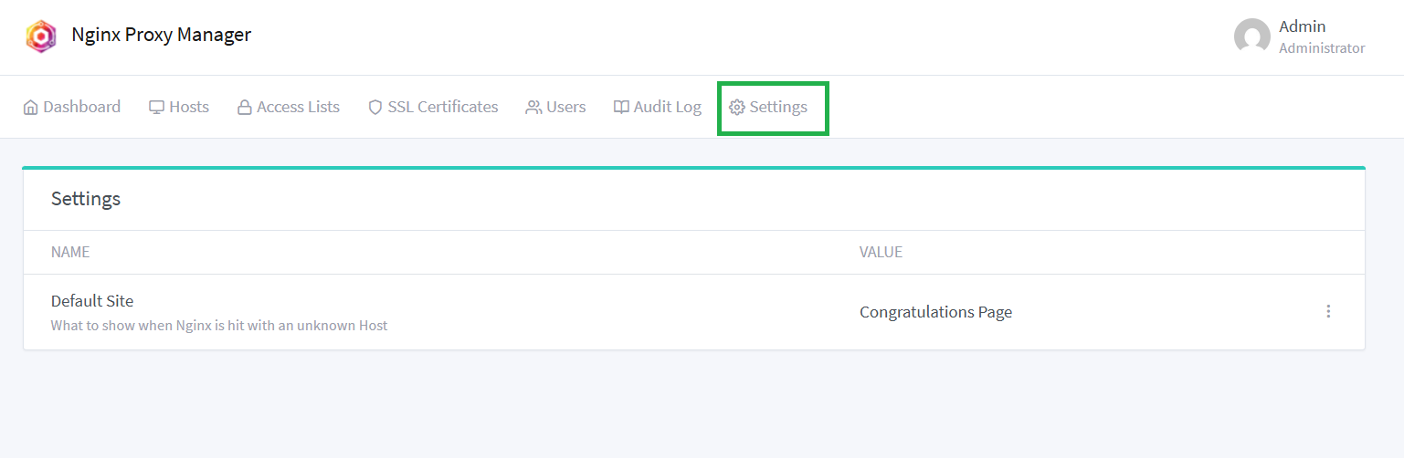The width and height of the screenshot is (1404, 458).
Task: Click the Nginx Proxy Manager logo icon
Action: pyautogui.click(x=40, y=36)
